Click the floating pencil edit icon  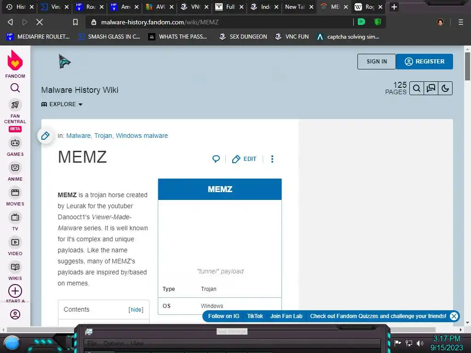click(x=46, y=136)
